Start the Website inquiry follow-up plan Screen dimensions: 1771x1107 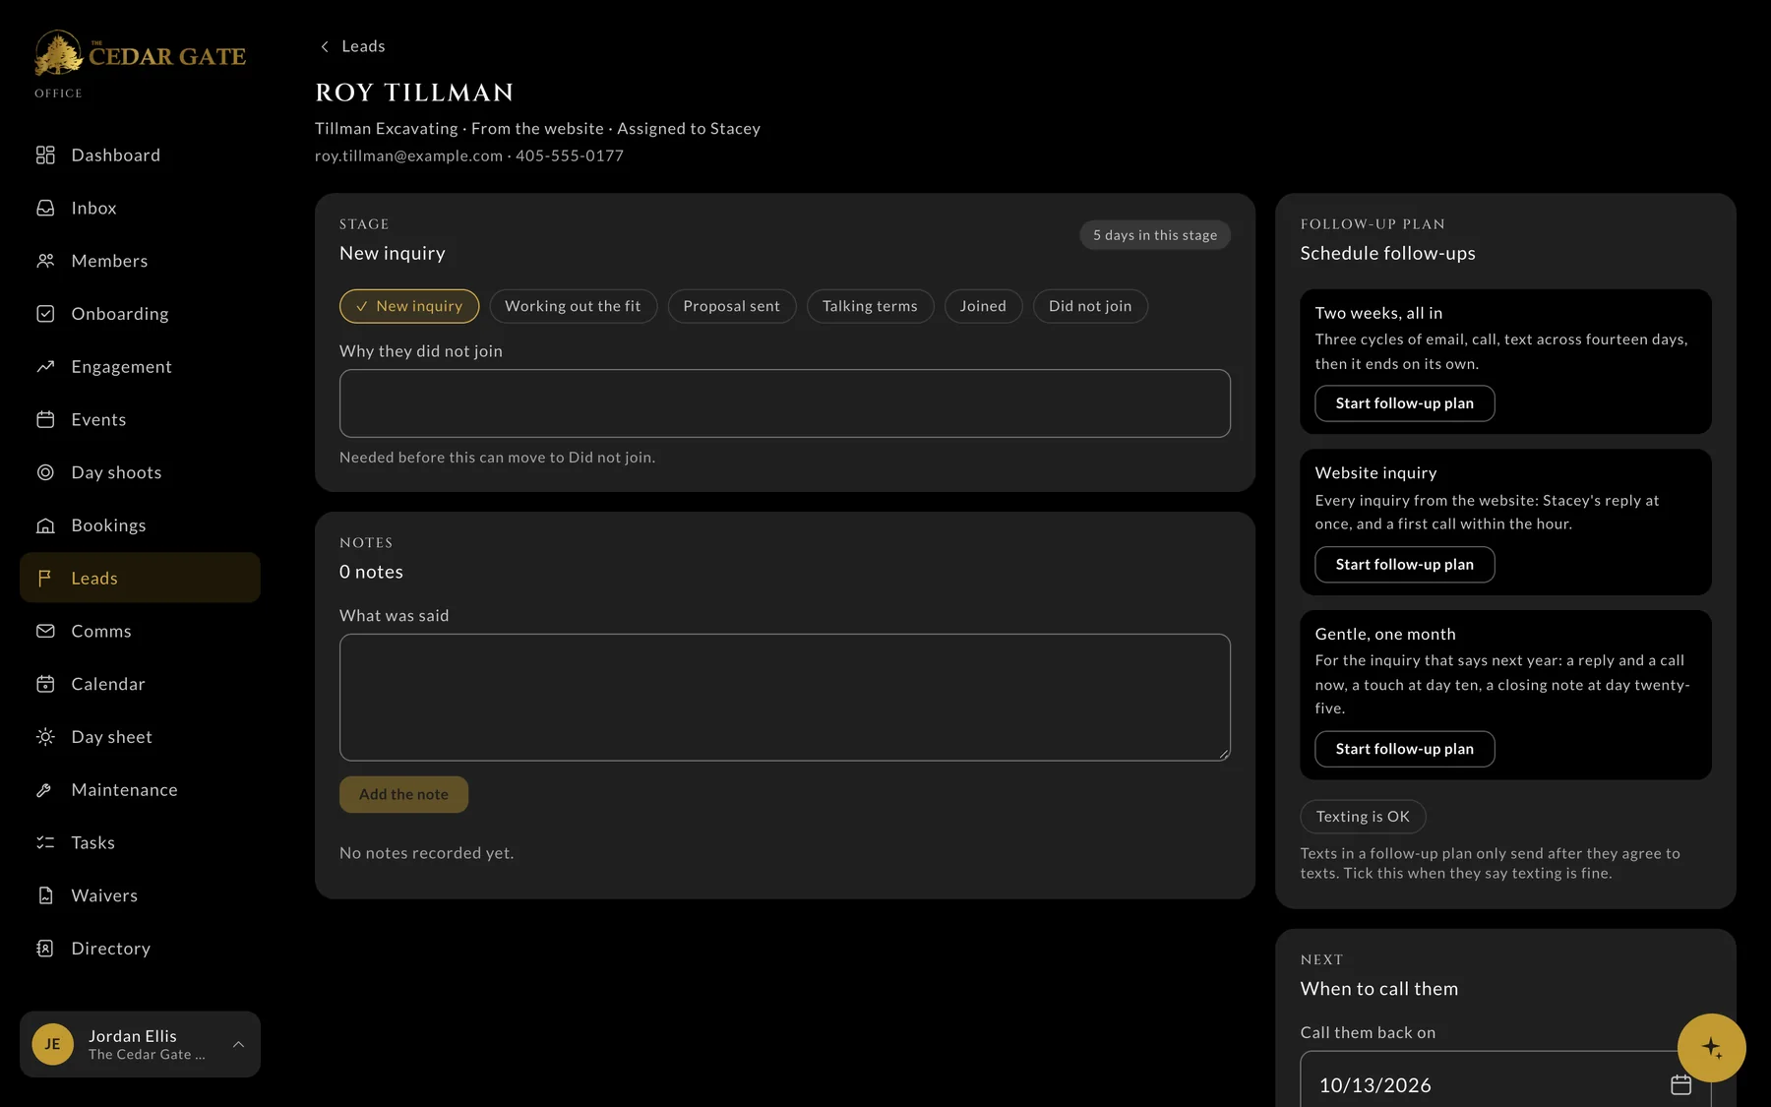(x=1404, y=565)
